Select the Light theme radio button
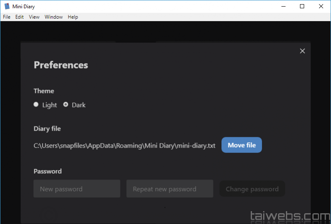 point(36,105)
